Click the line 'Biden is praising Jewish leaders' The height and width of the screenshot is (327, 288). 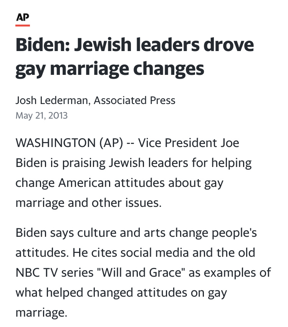click(x=102, y=163)
